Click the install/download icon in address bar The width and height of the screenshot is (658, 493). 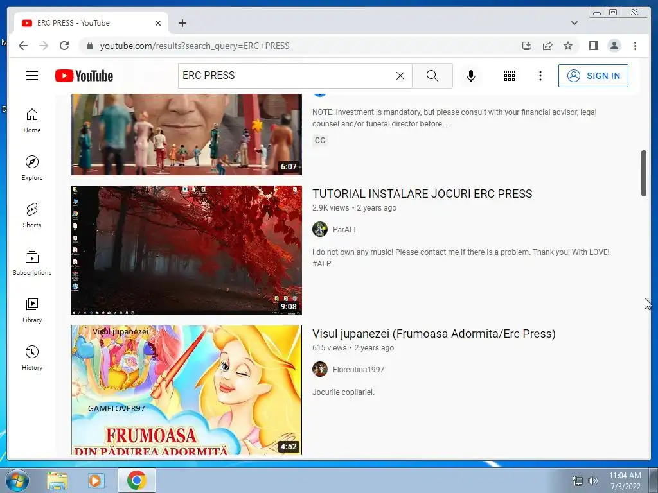pyautogui.click(x=527, y=46)
